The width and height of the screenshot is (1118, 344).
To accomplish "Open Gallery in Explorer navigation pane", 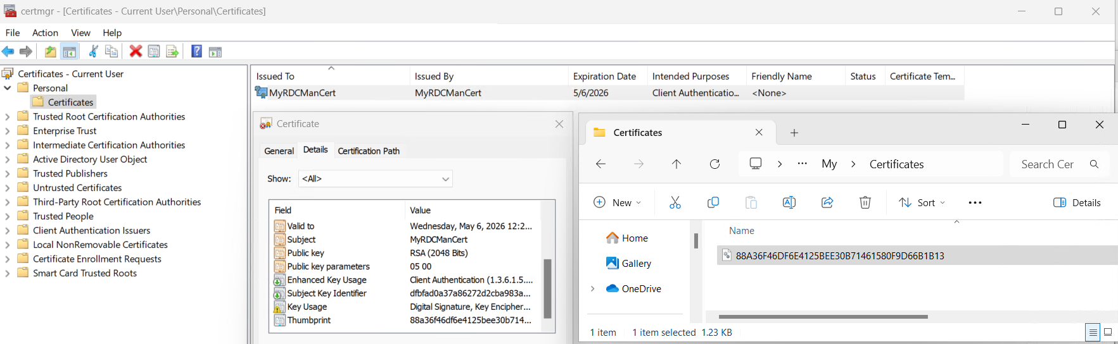I will coord(628,263).
